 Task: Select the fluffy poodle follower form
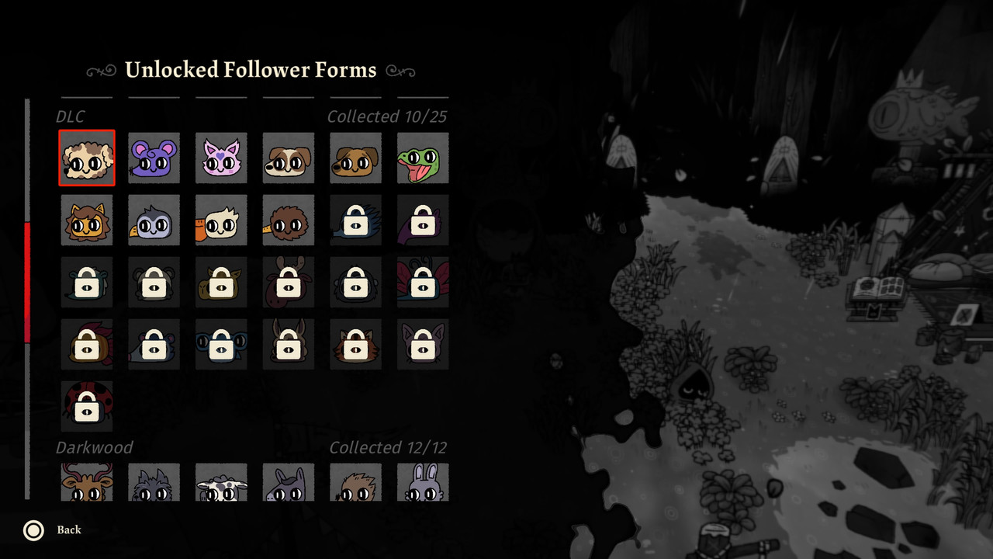[x=87, y=158]
